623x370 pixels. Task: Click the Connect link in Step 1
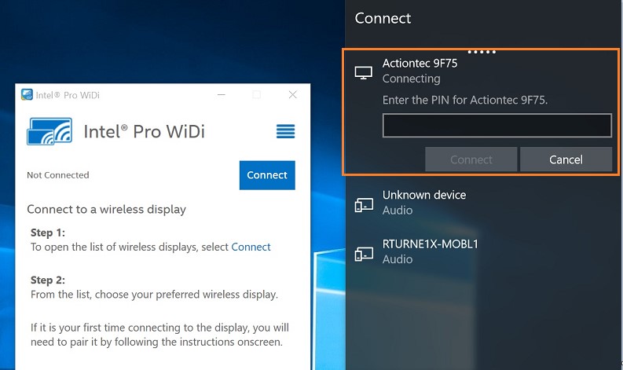click(251, 247)
